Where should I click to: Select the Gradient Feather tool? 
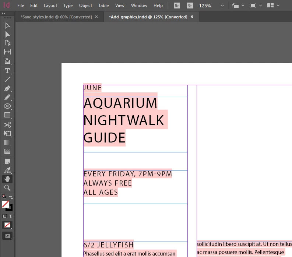pyautogui.click(x=7, y=151)
